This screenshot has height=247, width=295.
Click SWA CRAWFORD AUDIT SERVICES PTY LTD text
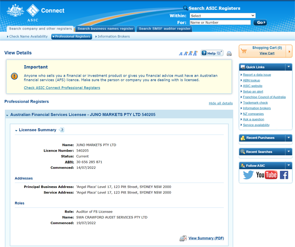112,217
